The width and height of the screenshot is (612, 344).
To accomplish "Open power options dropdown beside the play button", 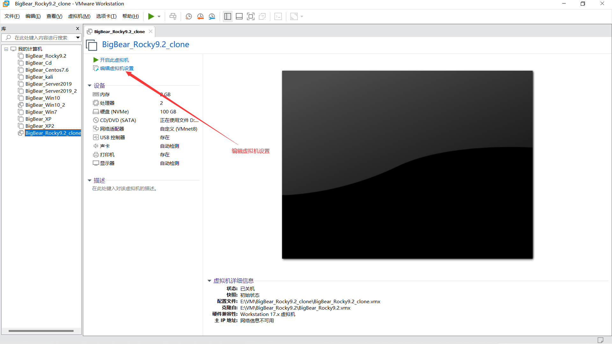I will 159,17.
